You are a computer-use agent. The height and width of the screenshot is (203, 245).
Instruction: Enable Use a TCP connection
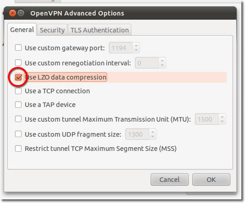click(x=18, y=91)
